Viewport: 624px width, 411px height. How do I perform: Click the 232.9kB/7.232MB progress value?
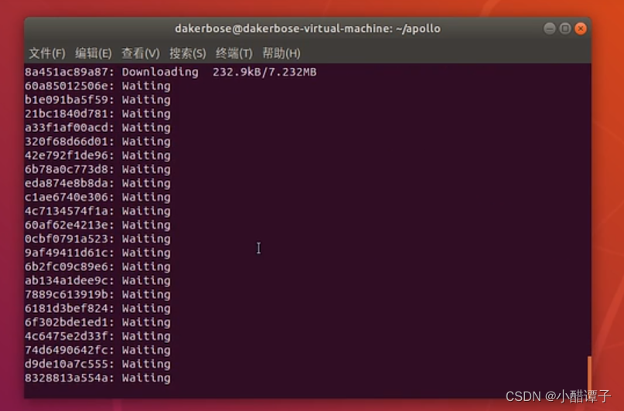[x=264, y=72]
